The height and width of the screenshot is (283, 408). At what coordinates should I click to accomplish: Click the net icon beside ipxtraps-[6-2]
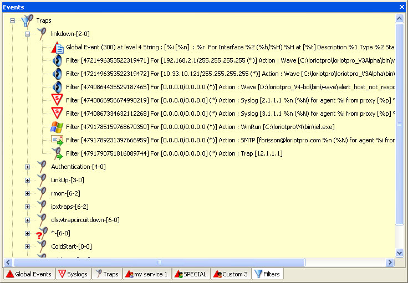42,207
